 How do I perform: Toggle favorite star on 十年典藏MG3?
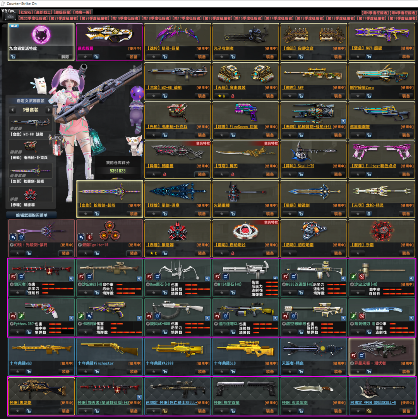click(17, 371)
